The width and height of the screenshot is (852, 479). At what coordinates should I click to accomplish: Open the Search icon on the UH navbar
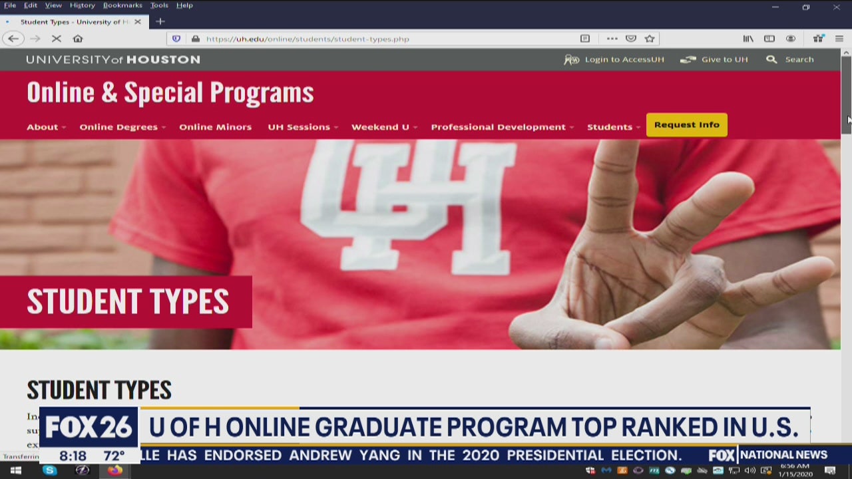771,59
